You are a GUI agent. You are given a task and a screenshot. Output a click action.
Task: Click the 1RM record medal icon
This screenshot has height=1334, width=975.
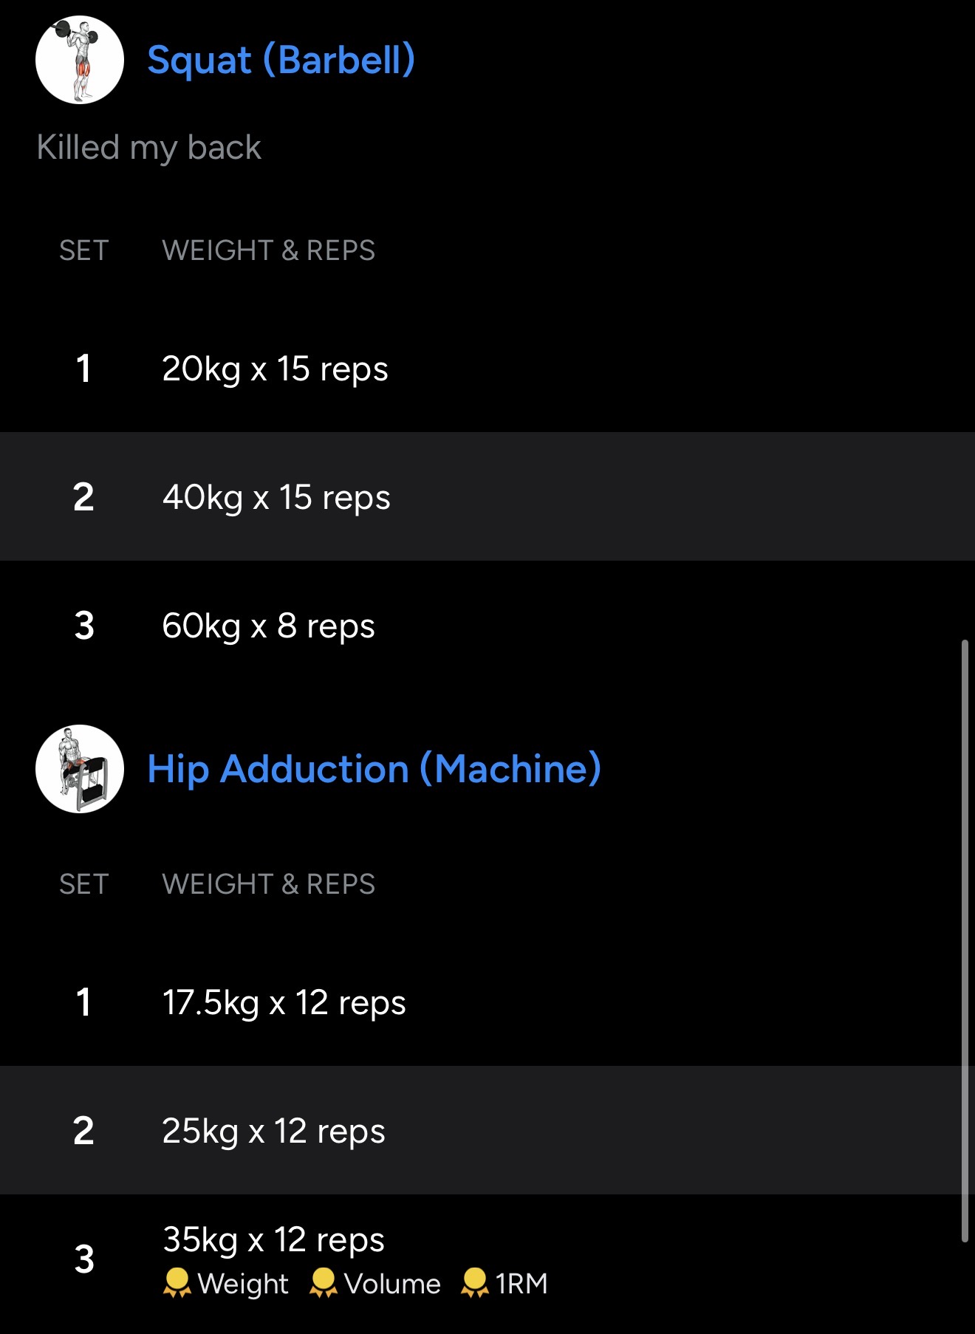click(x=474, y=1283)
